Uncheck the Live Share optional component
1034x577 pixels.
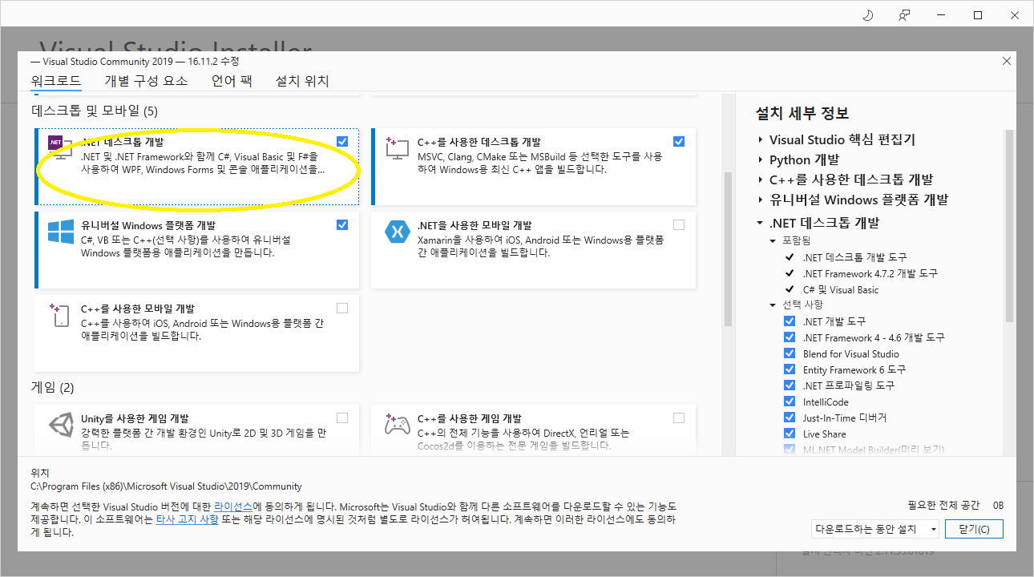tap(790, 434)
